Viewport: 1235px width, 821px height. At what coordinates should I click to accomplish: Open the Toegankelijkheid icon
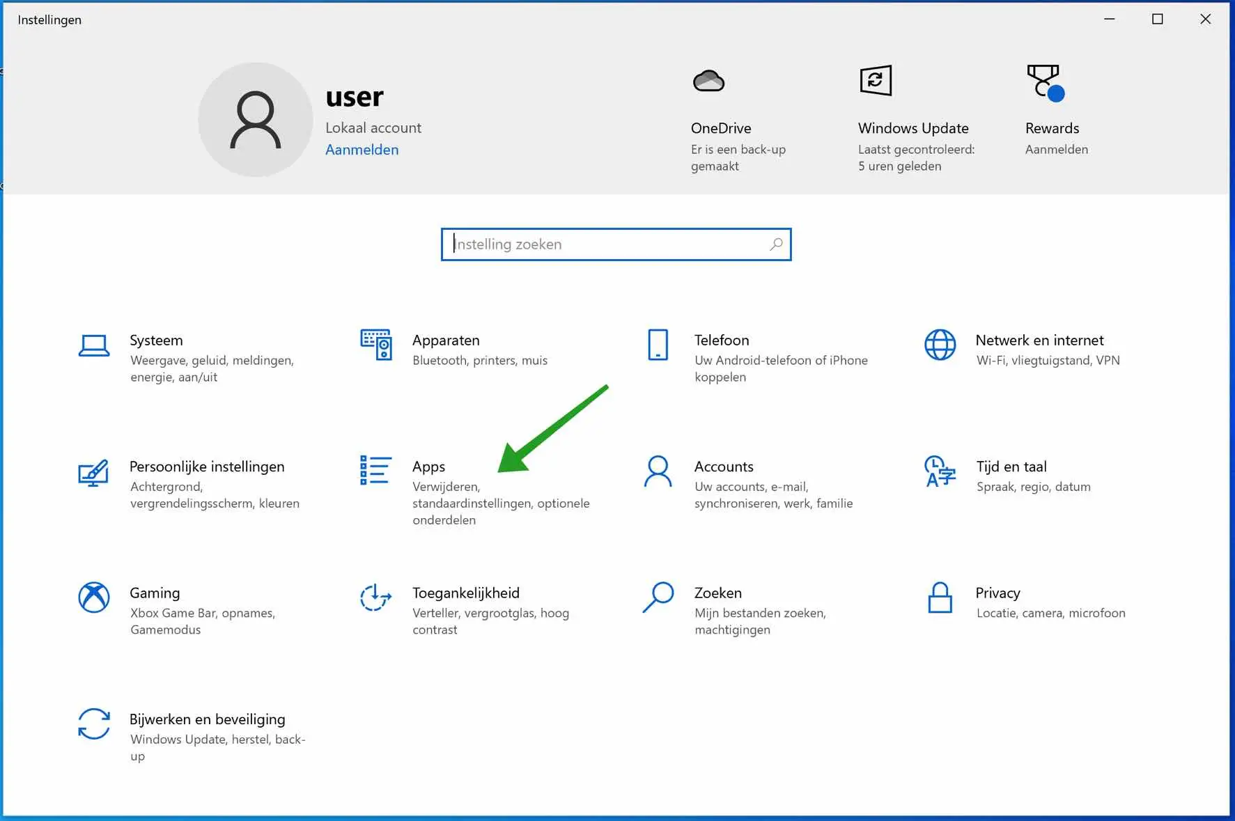[x=375, y=597]
